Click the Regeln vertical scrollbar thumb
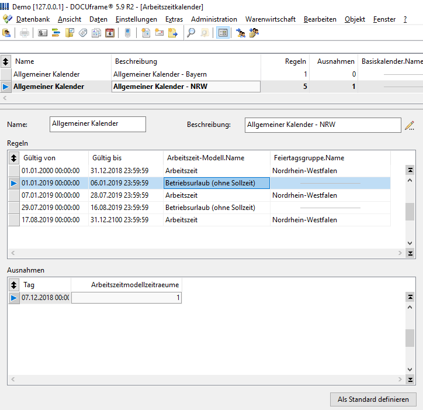The width and height of the screenshot is (423, 410). pyautogui.click(x=410, y=212)
